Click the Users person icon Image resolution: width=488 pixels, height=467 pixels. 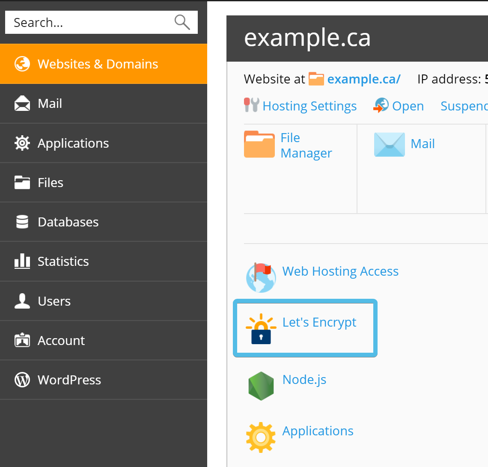click(x=22, y=301)
